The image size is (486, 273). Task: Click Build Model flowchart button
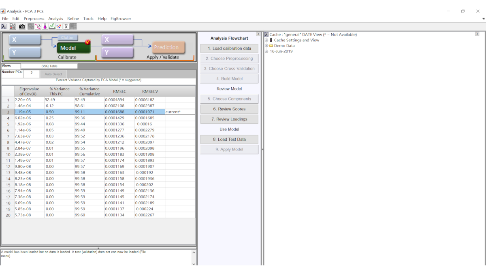(229, 79)
